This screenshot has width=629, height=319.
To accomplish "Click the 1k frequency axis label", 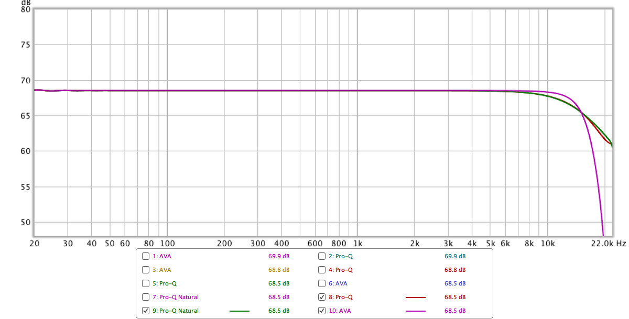I will click(x=357, y=244).
